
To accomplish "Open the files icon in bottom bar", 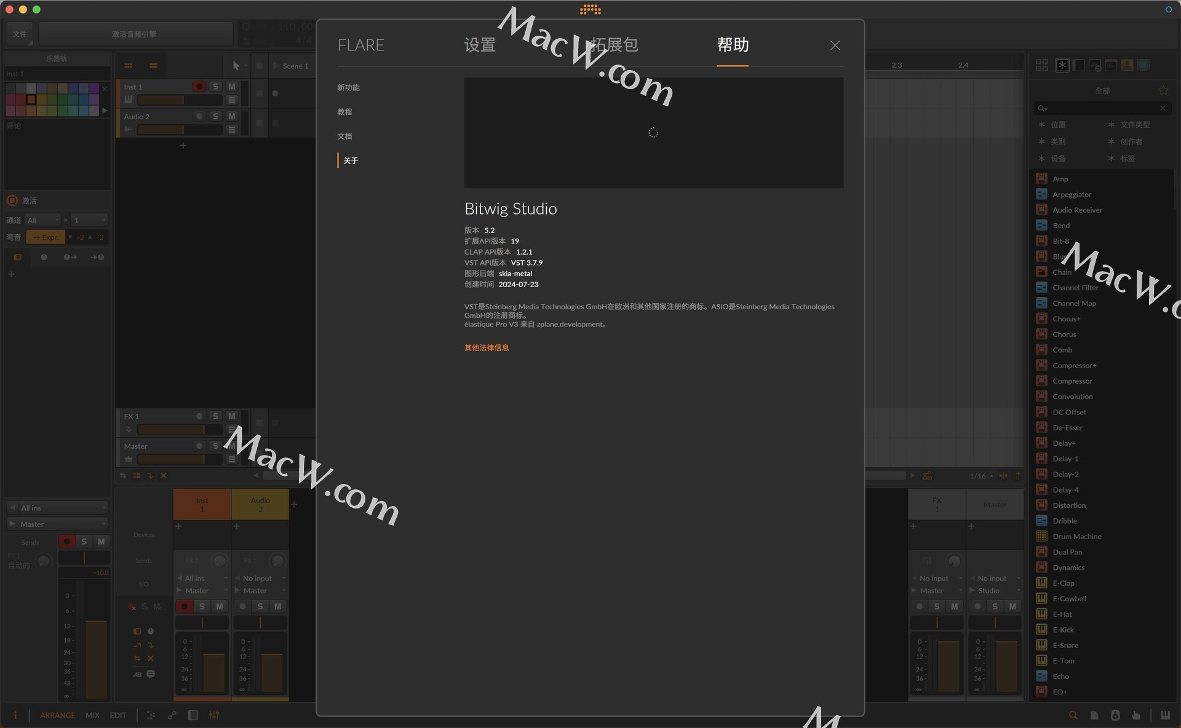I will coord(1094,715).
